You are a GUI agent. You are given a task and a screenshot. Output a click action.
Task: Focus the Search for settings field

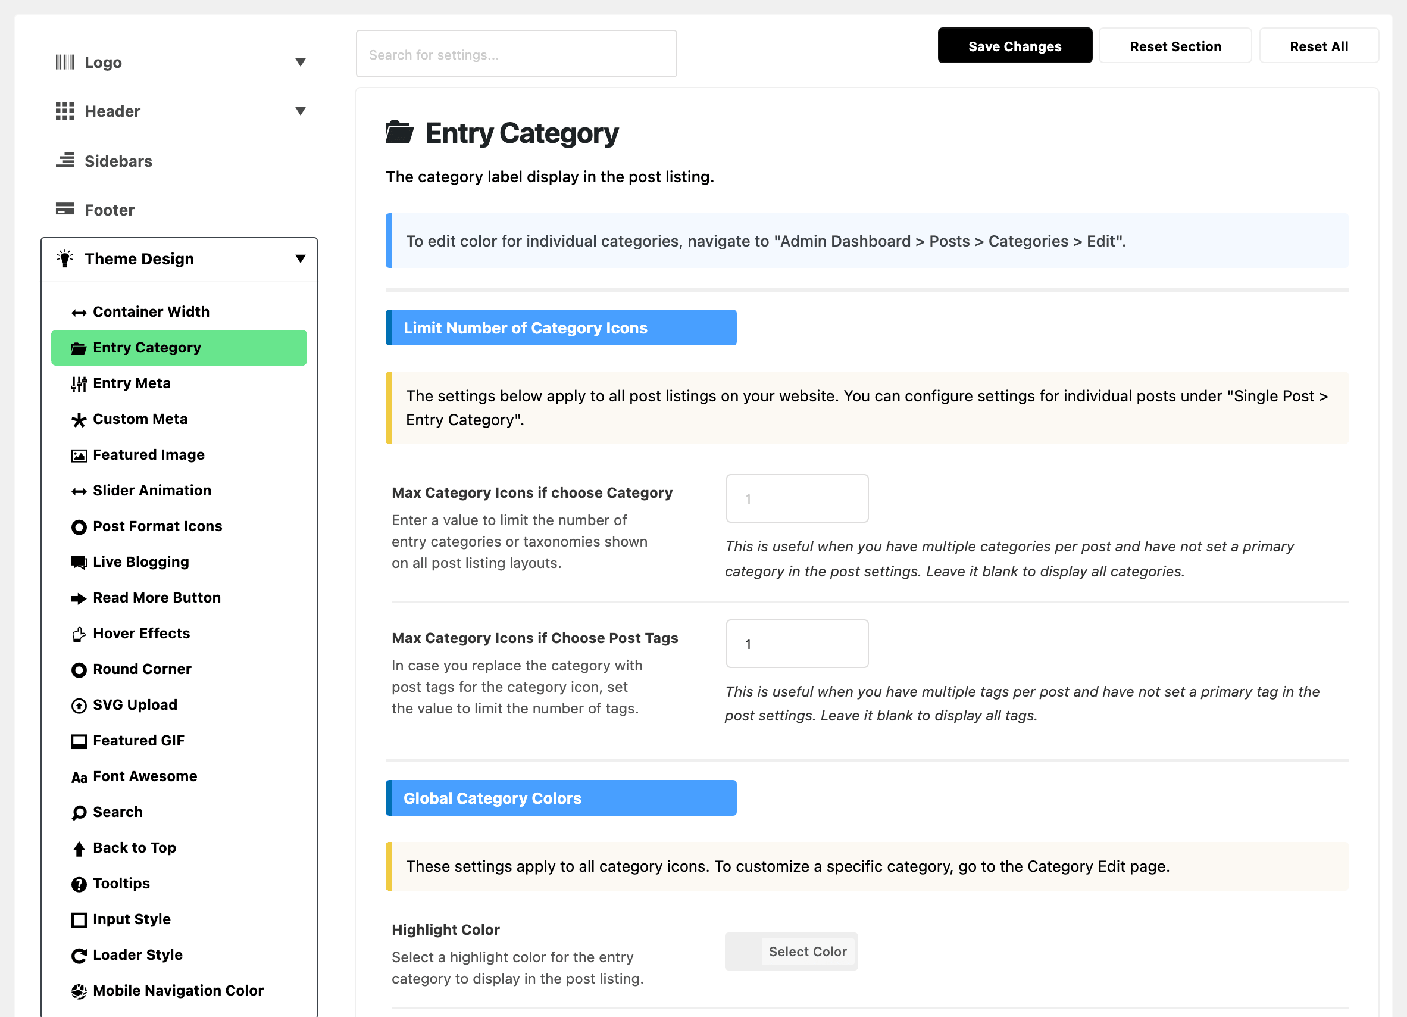(516, 54)
